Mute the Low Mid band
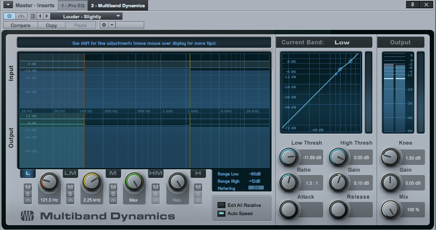Viewport: 436px width, 230px height. coord(70,187)
